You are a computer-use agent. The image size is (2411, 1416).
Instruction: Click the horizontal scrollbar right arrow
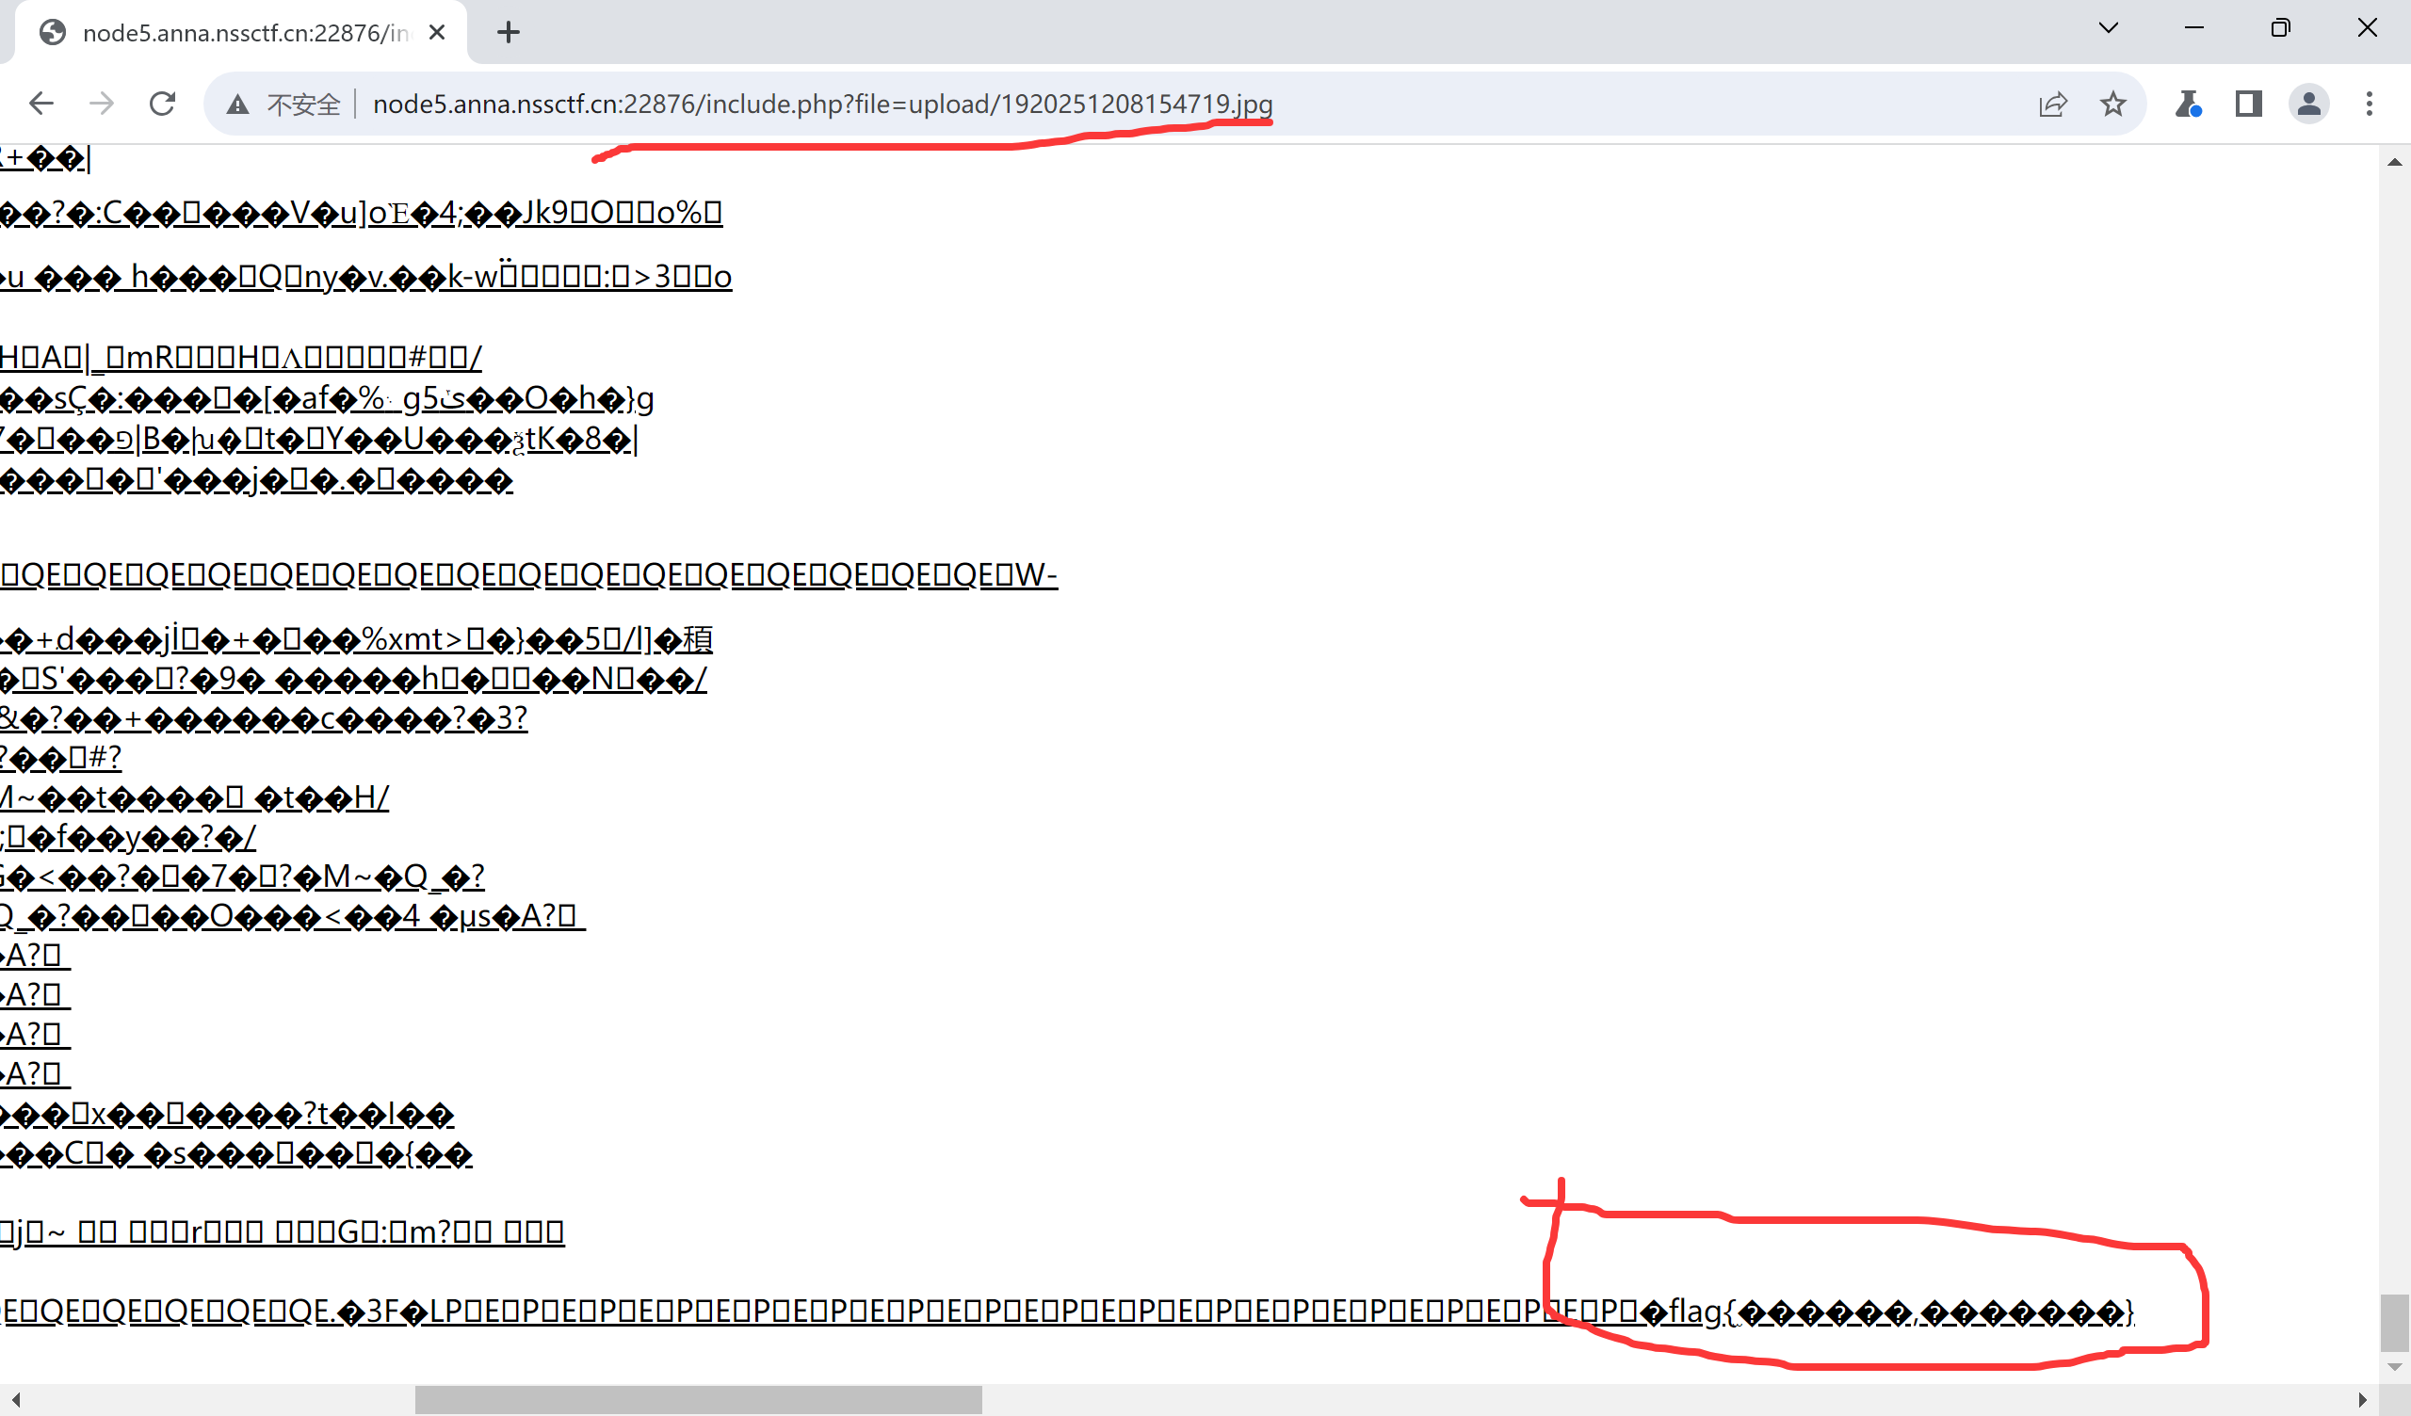[x=2362, y=1400]
